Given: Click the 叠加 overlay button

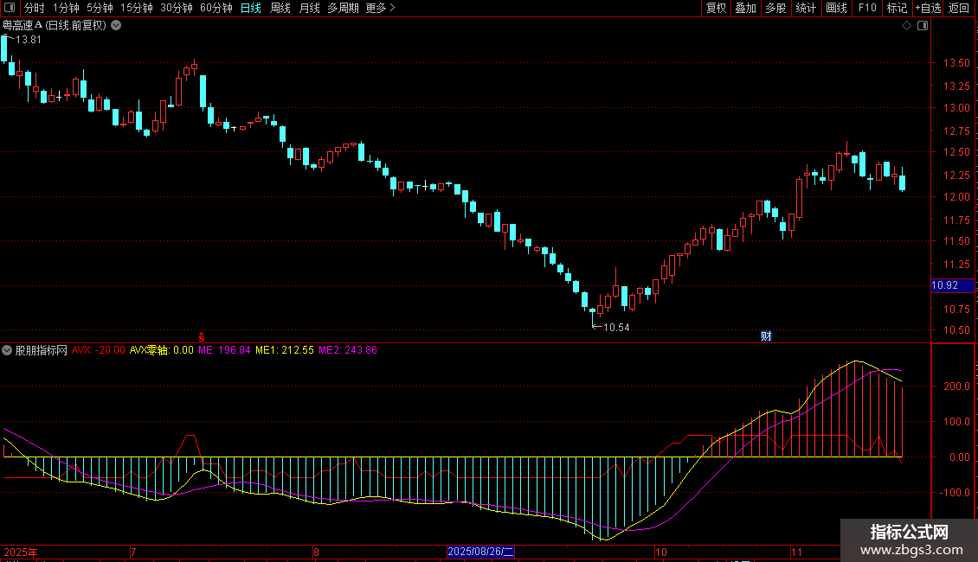Looking at the screenshot, I should [745, 9].
